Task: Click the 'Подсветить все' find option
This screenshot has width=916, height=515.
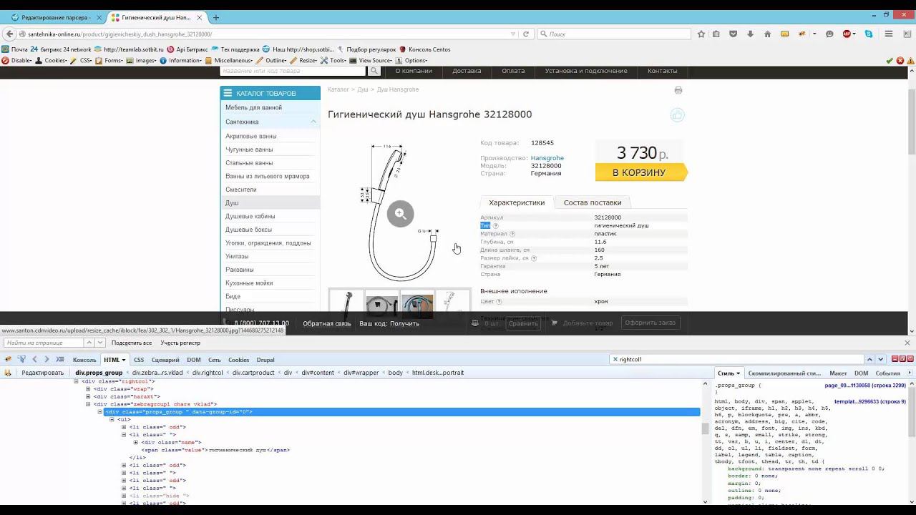Action: (132, 343)
